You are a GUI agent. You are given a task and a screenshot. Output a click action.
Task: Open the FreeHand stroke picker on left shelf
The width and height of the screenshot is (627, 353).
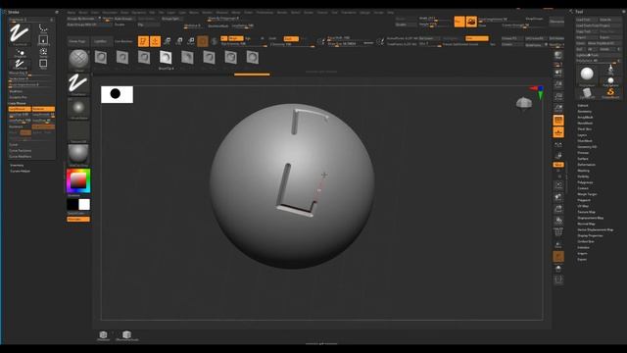tap(78, 84)
